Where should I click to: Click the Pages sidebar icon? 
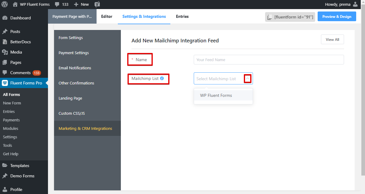click(5, 62)
